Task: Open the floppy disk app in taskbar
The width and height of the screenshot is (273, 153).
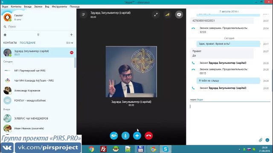Action: pyautogui.click(x=140, y=149)
